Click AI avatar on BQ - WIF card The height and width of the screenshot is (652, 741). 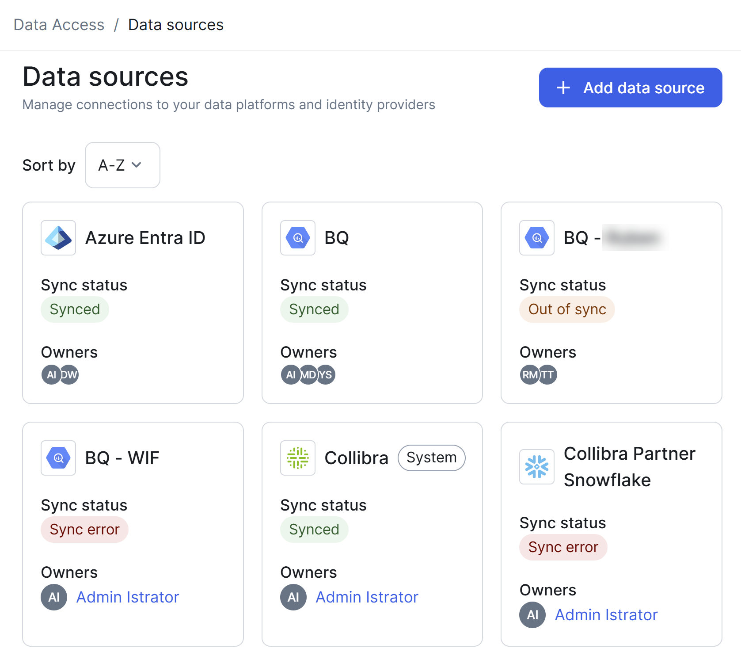54,597
